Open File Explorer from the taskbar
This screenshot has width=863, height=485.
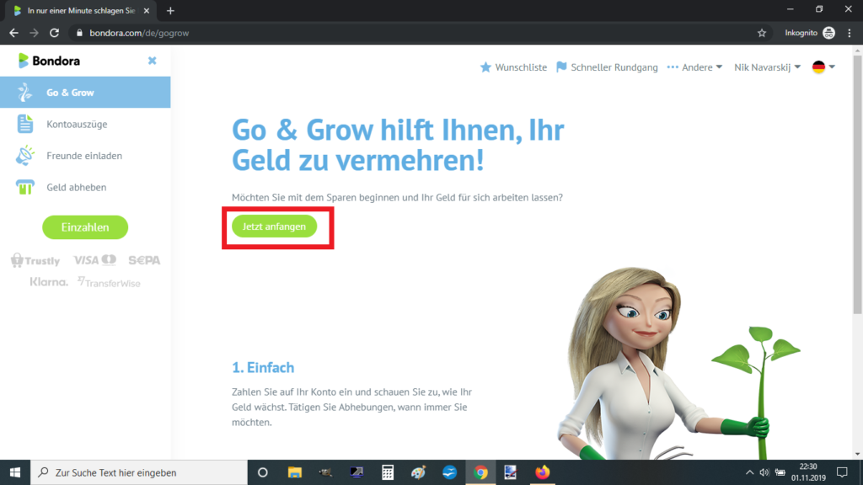pos(295,472)
